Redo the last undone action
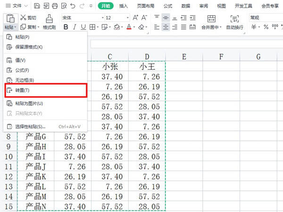The height and width of the screenshot is (212, 283). click(82, 6)
